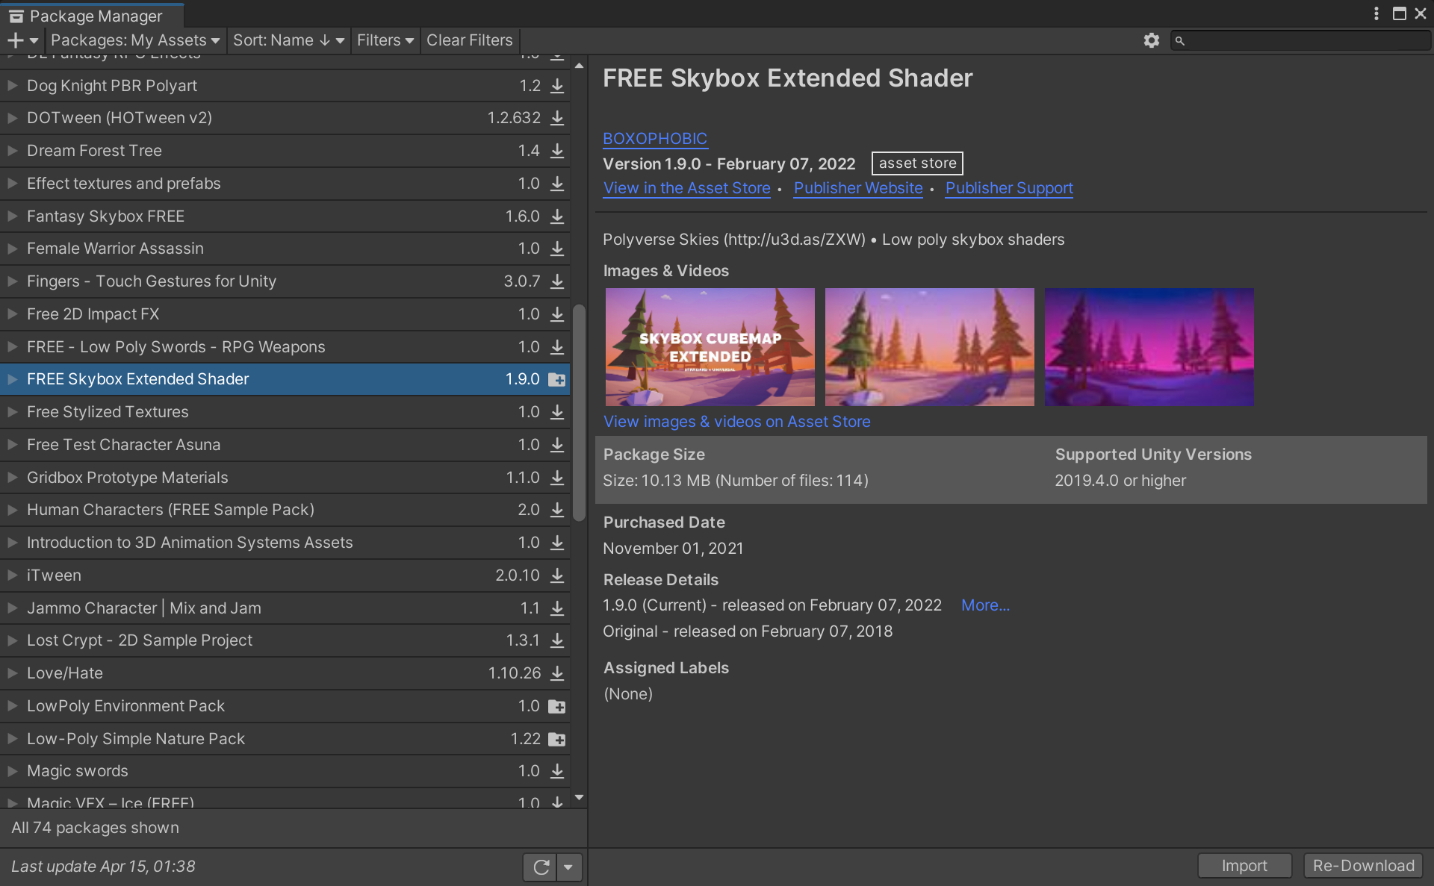Open the window kebab options menu
Viewport: 1434px width, 886px height.
pyautogui.click(x=1376, y=13)
